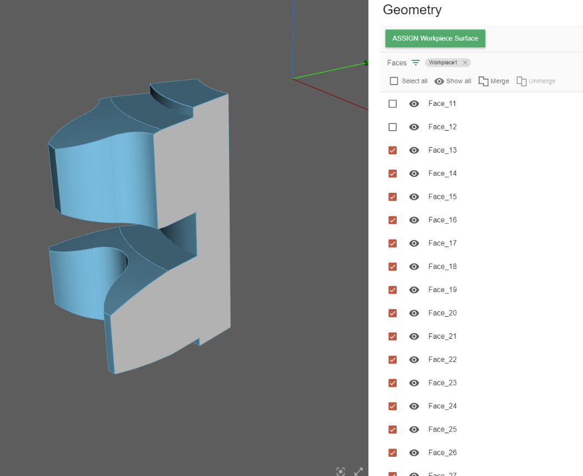Hide Face_11 with the eye icon
This screenshot has width=583, height=476.
(x=414, y=104)
